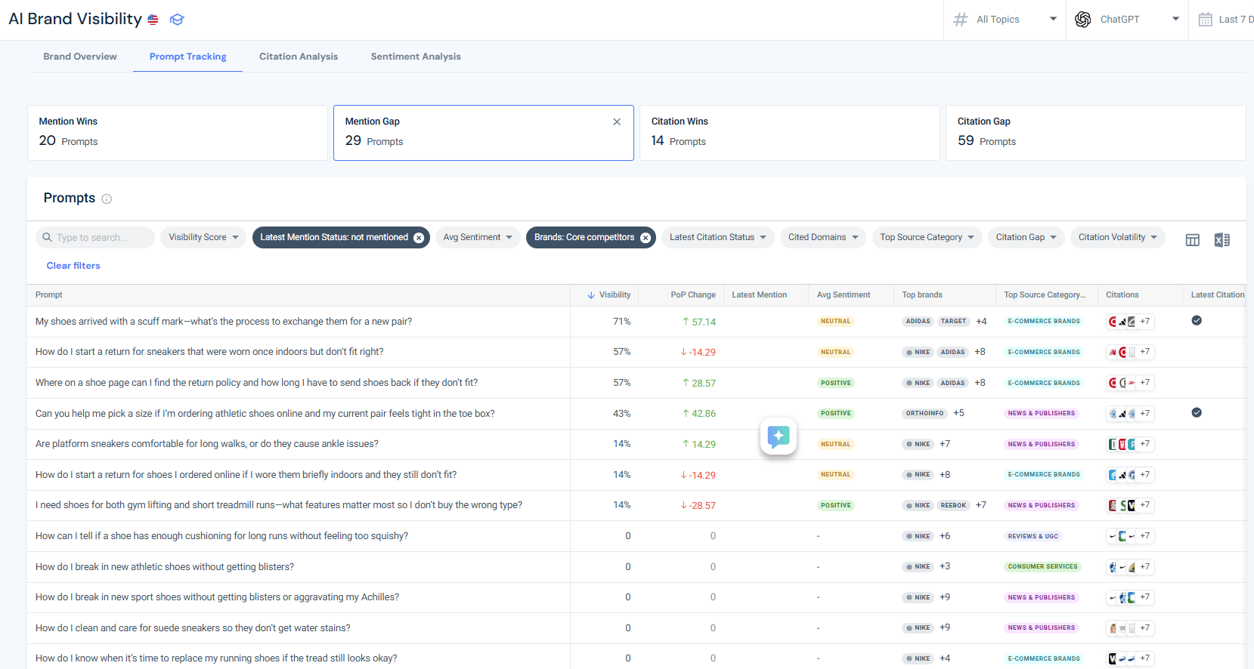The width and height of the screenshot is (1254, 669).
Task: Switch to the Citation Analysis tab
Action: click(x=299, y=57)
